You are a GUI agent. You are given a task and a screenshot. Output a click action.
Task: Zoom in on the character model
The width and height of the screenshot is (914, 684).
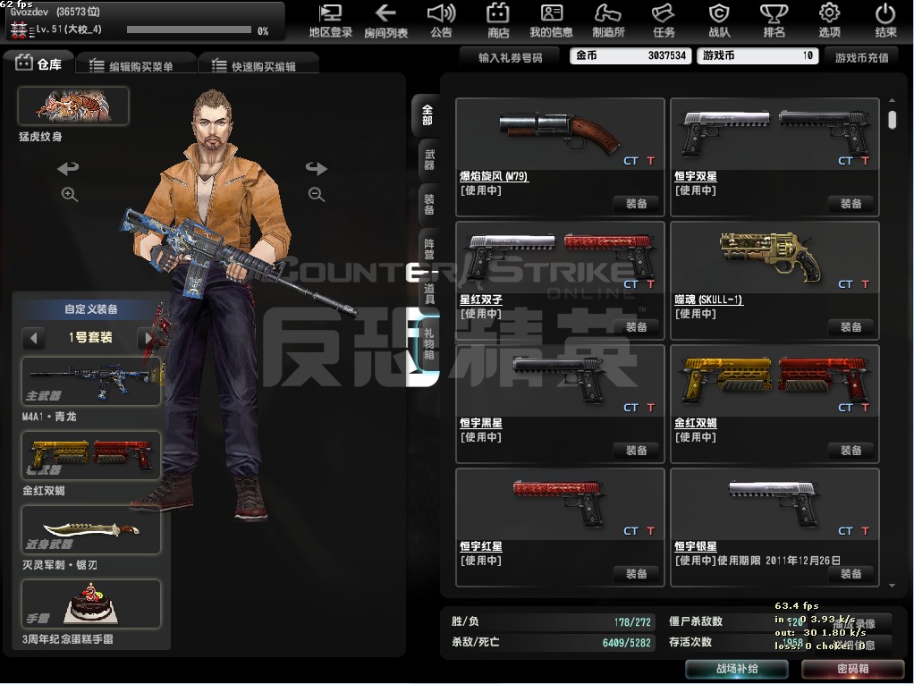pos(70,195)
